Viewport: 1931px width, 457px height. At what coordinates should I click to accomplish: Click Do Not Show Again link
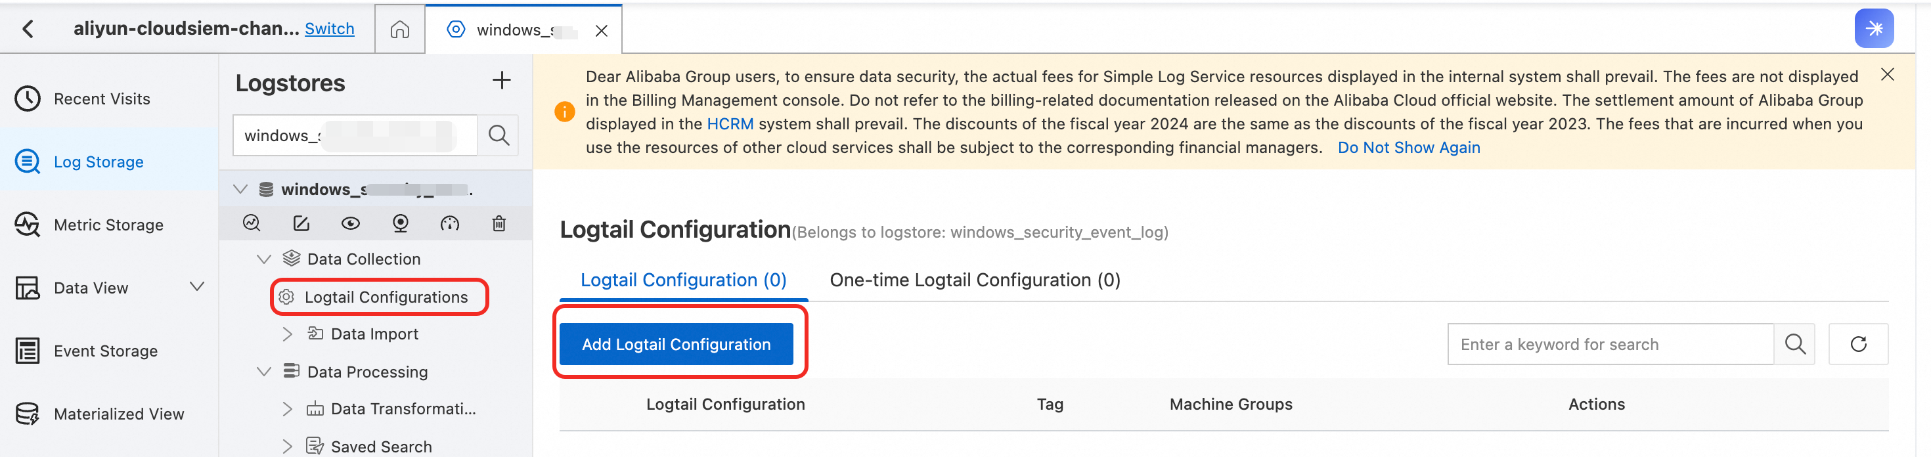[x=1409, y=148]
